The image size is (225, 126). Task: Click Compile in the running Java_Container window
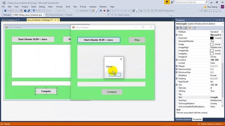click(x=112, y=92)
